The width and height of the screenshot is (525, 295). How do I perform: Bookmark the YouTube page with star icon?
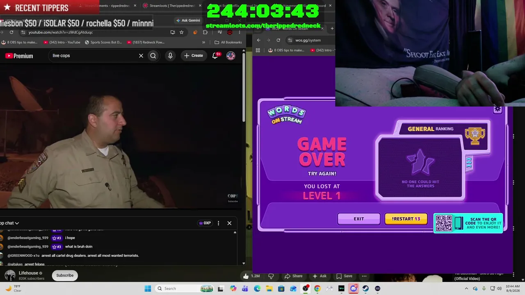(181, 32)
